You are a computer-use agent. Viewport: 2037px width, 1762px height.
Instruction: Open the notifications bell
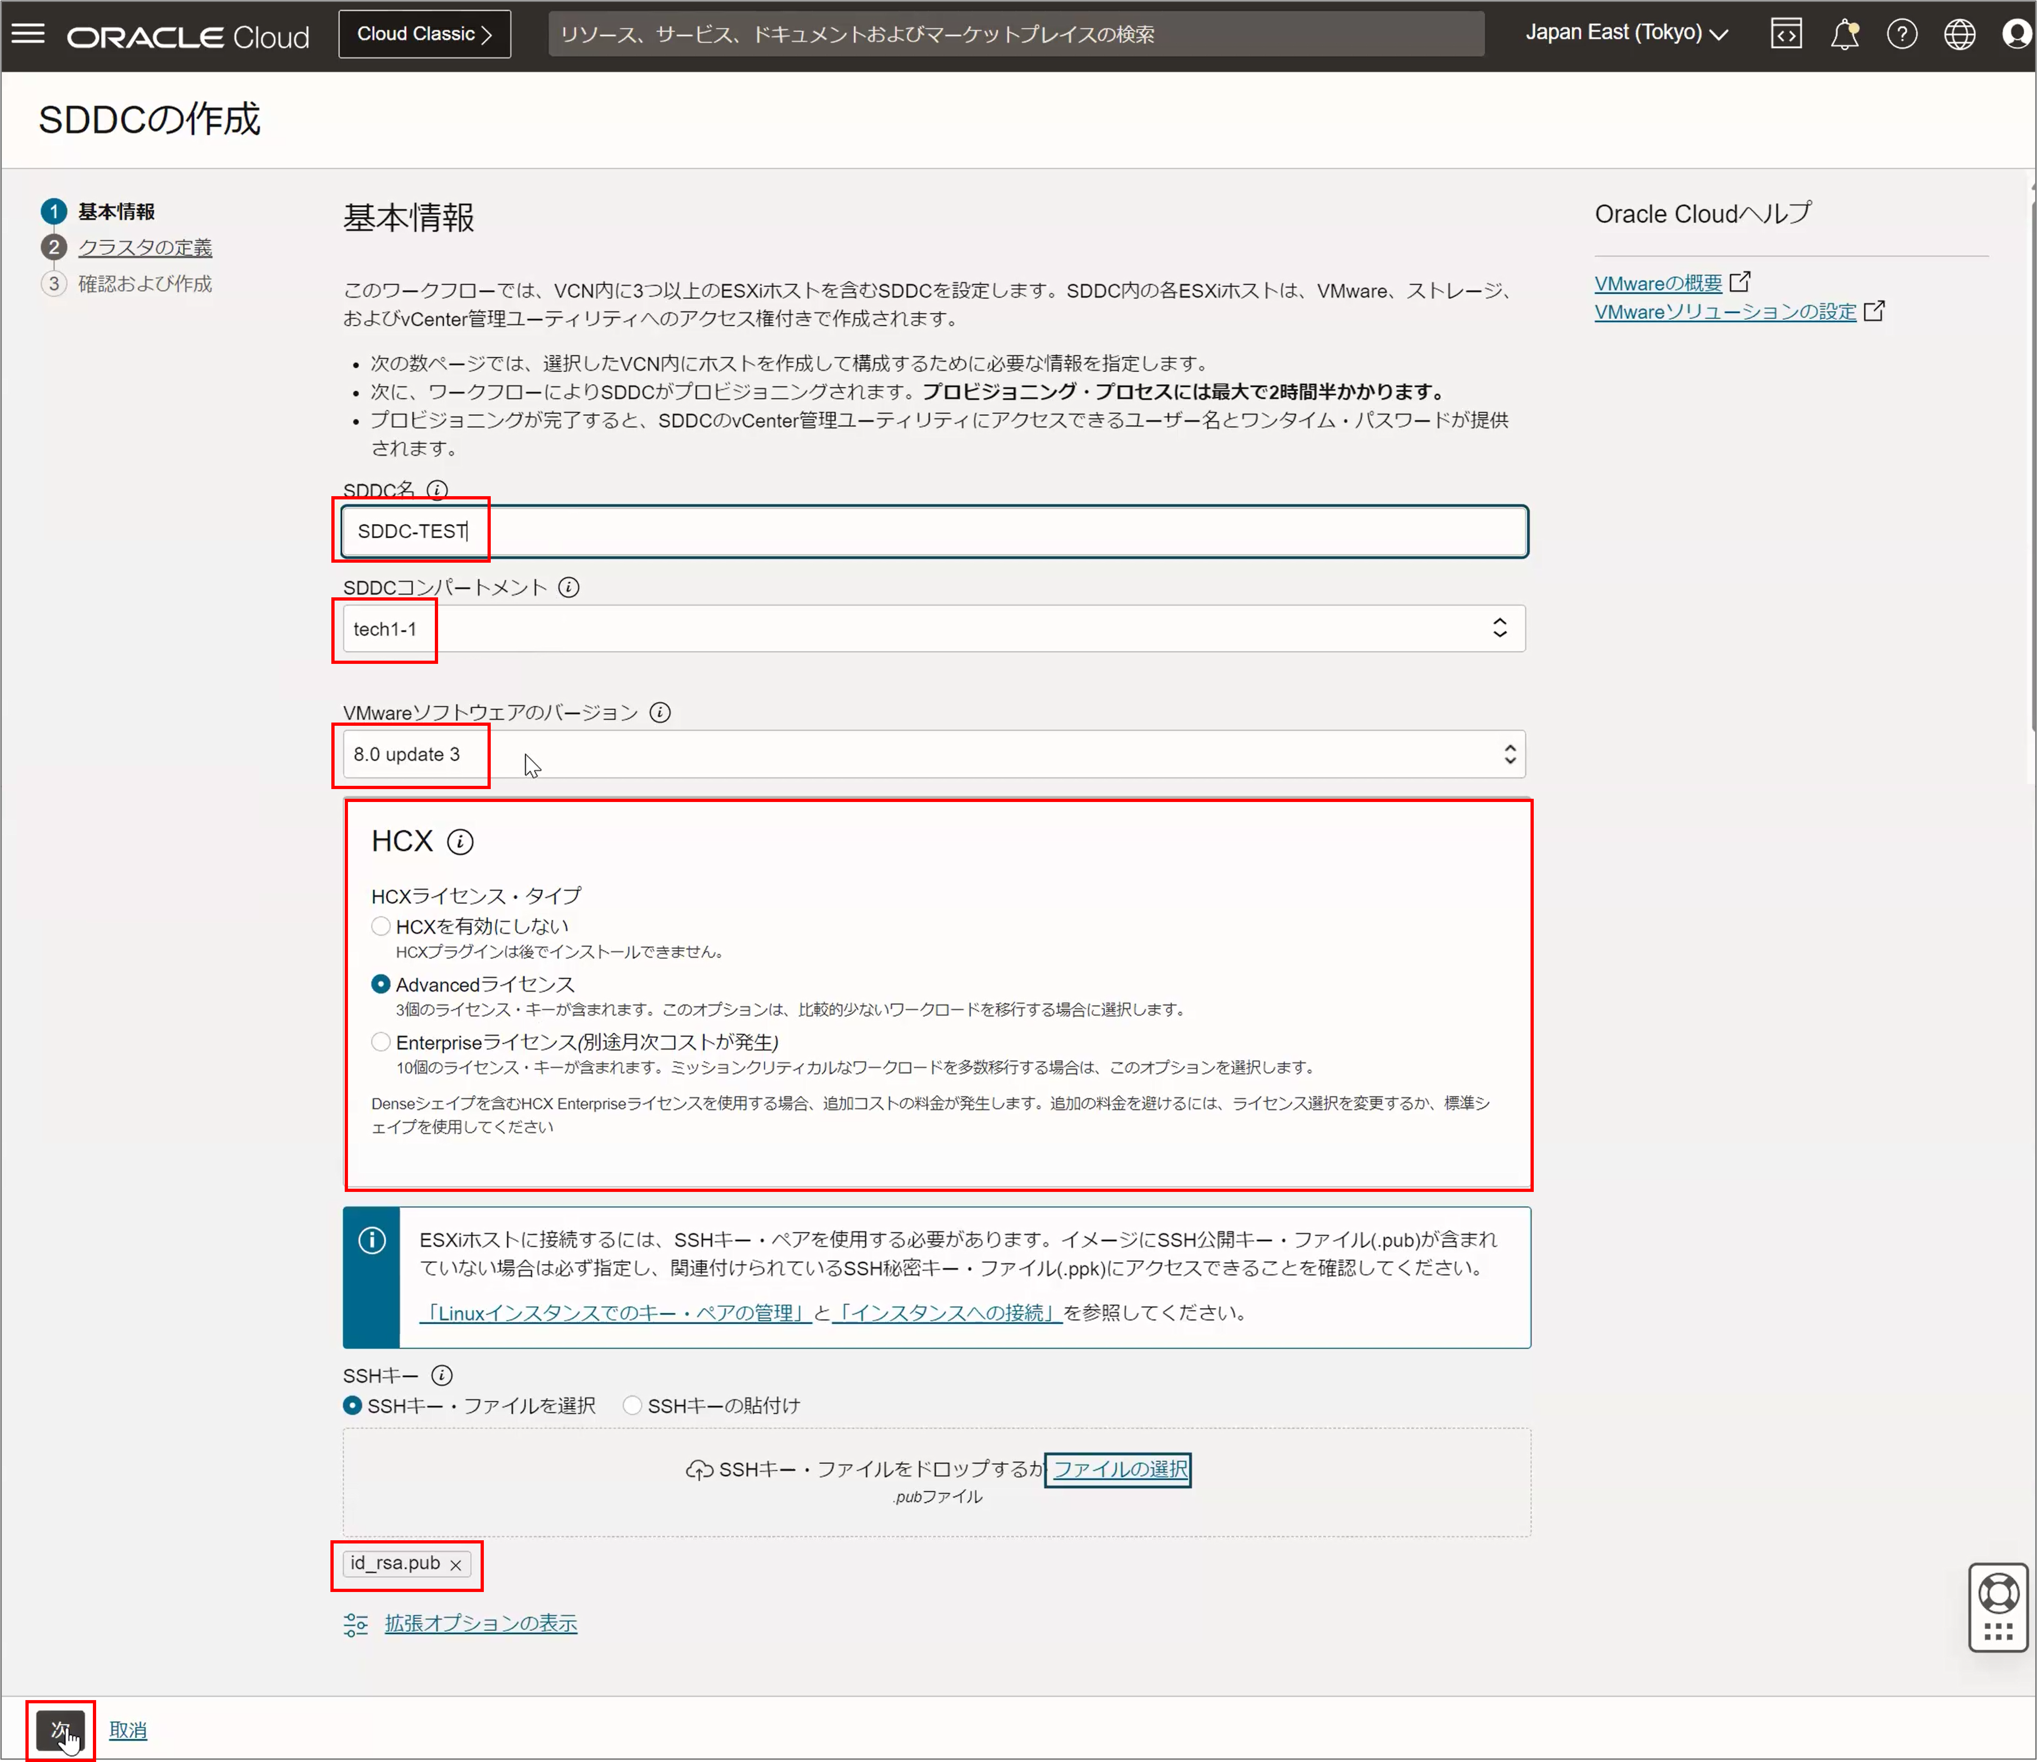pyautogui.click(x=1844, y=34)
